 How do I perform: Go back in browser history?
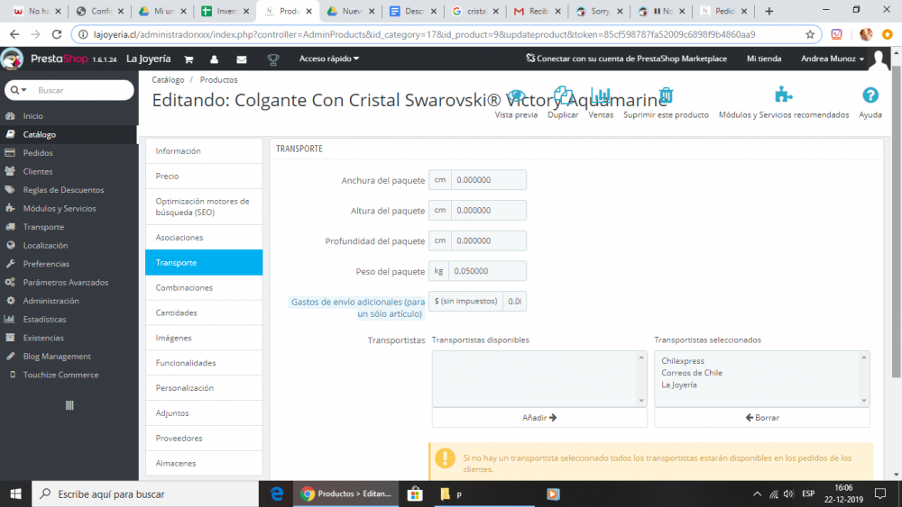point(14,34)
